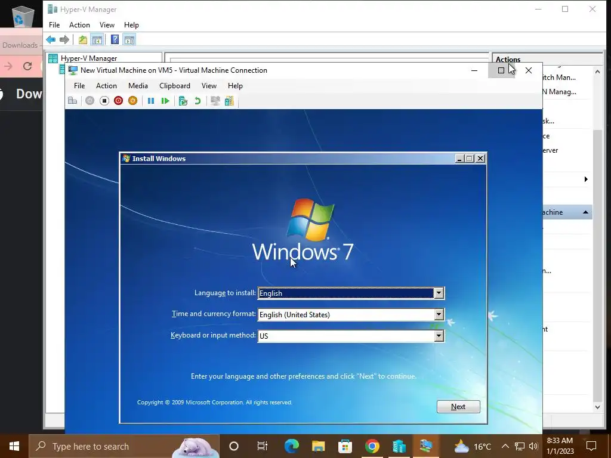
Task: Switch to Hyper-V Manager taskbar icon
Action: coord(399,446)
